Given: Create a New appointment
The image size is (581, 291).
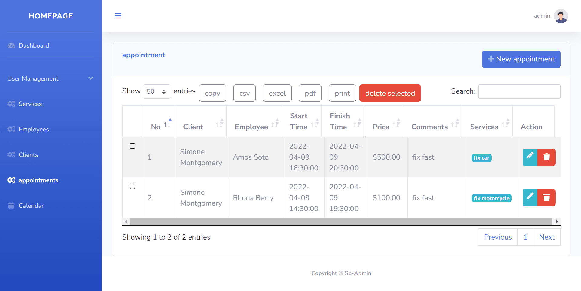Looking at the screenshot, I should pos(521,59).
